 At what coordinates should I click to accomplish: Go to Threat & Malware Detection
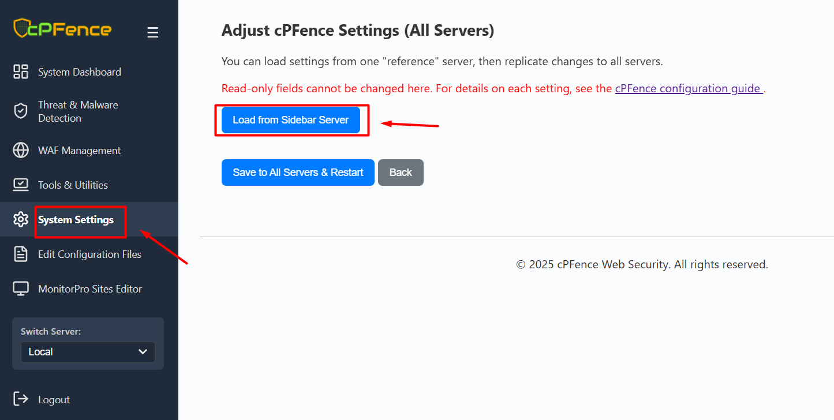click(78, 111)
